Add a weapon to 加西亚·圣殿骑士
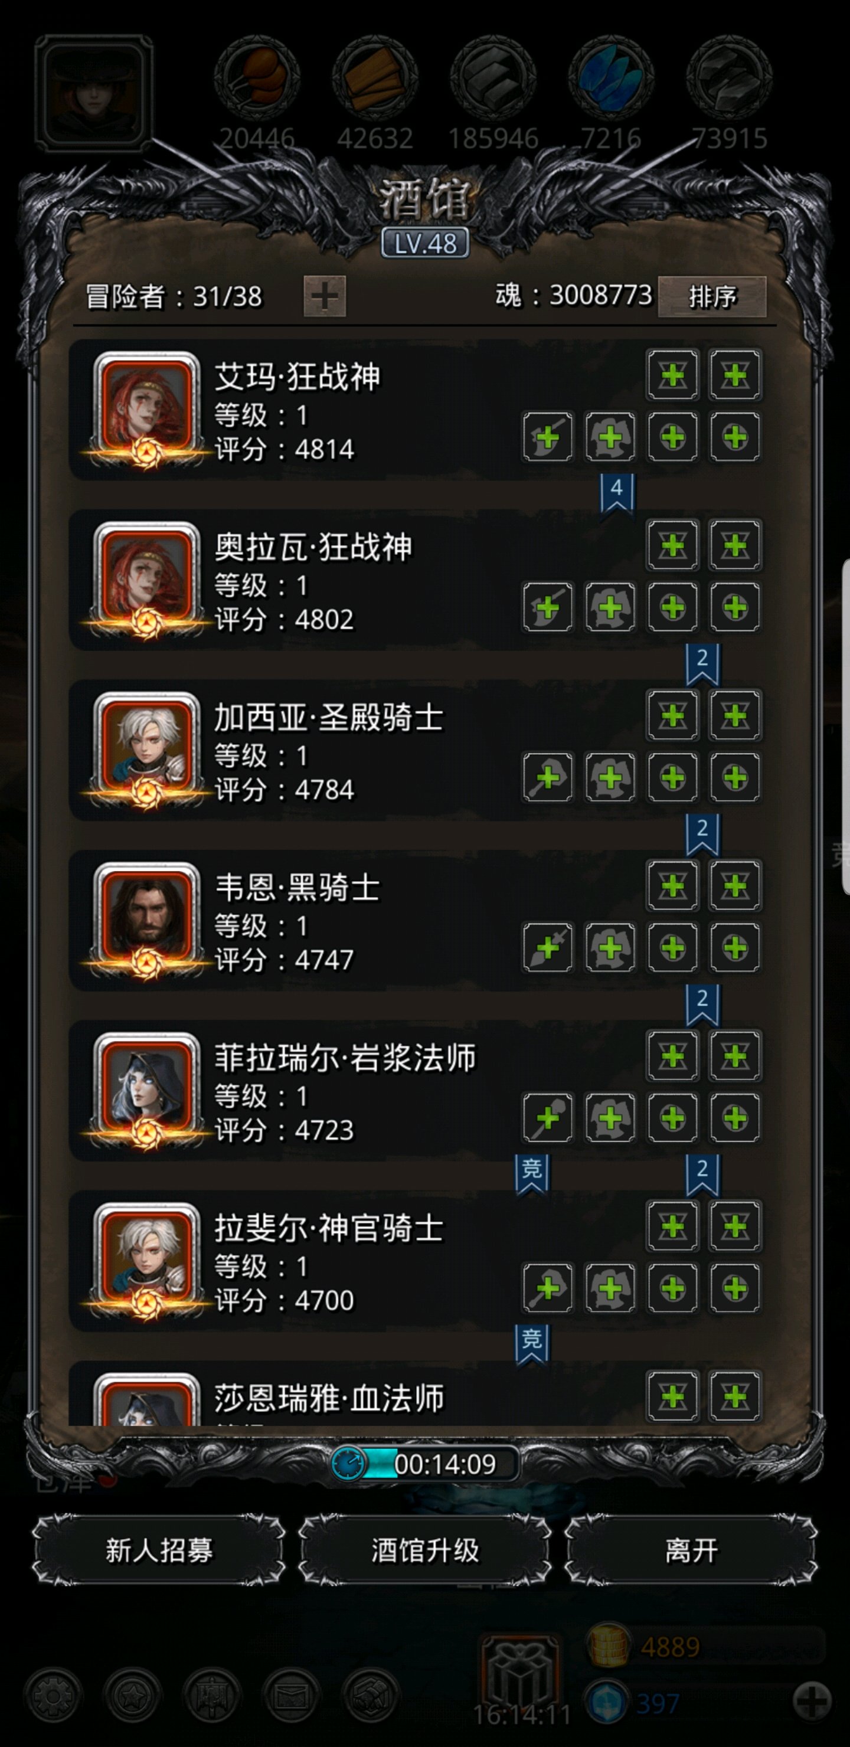This screenshot has width=850, height=1747. click(x=548, y=778)
